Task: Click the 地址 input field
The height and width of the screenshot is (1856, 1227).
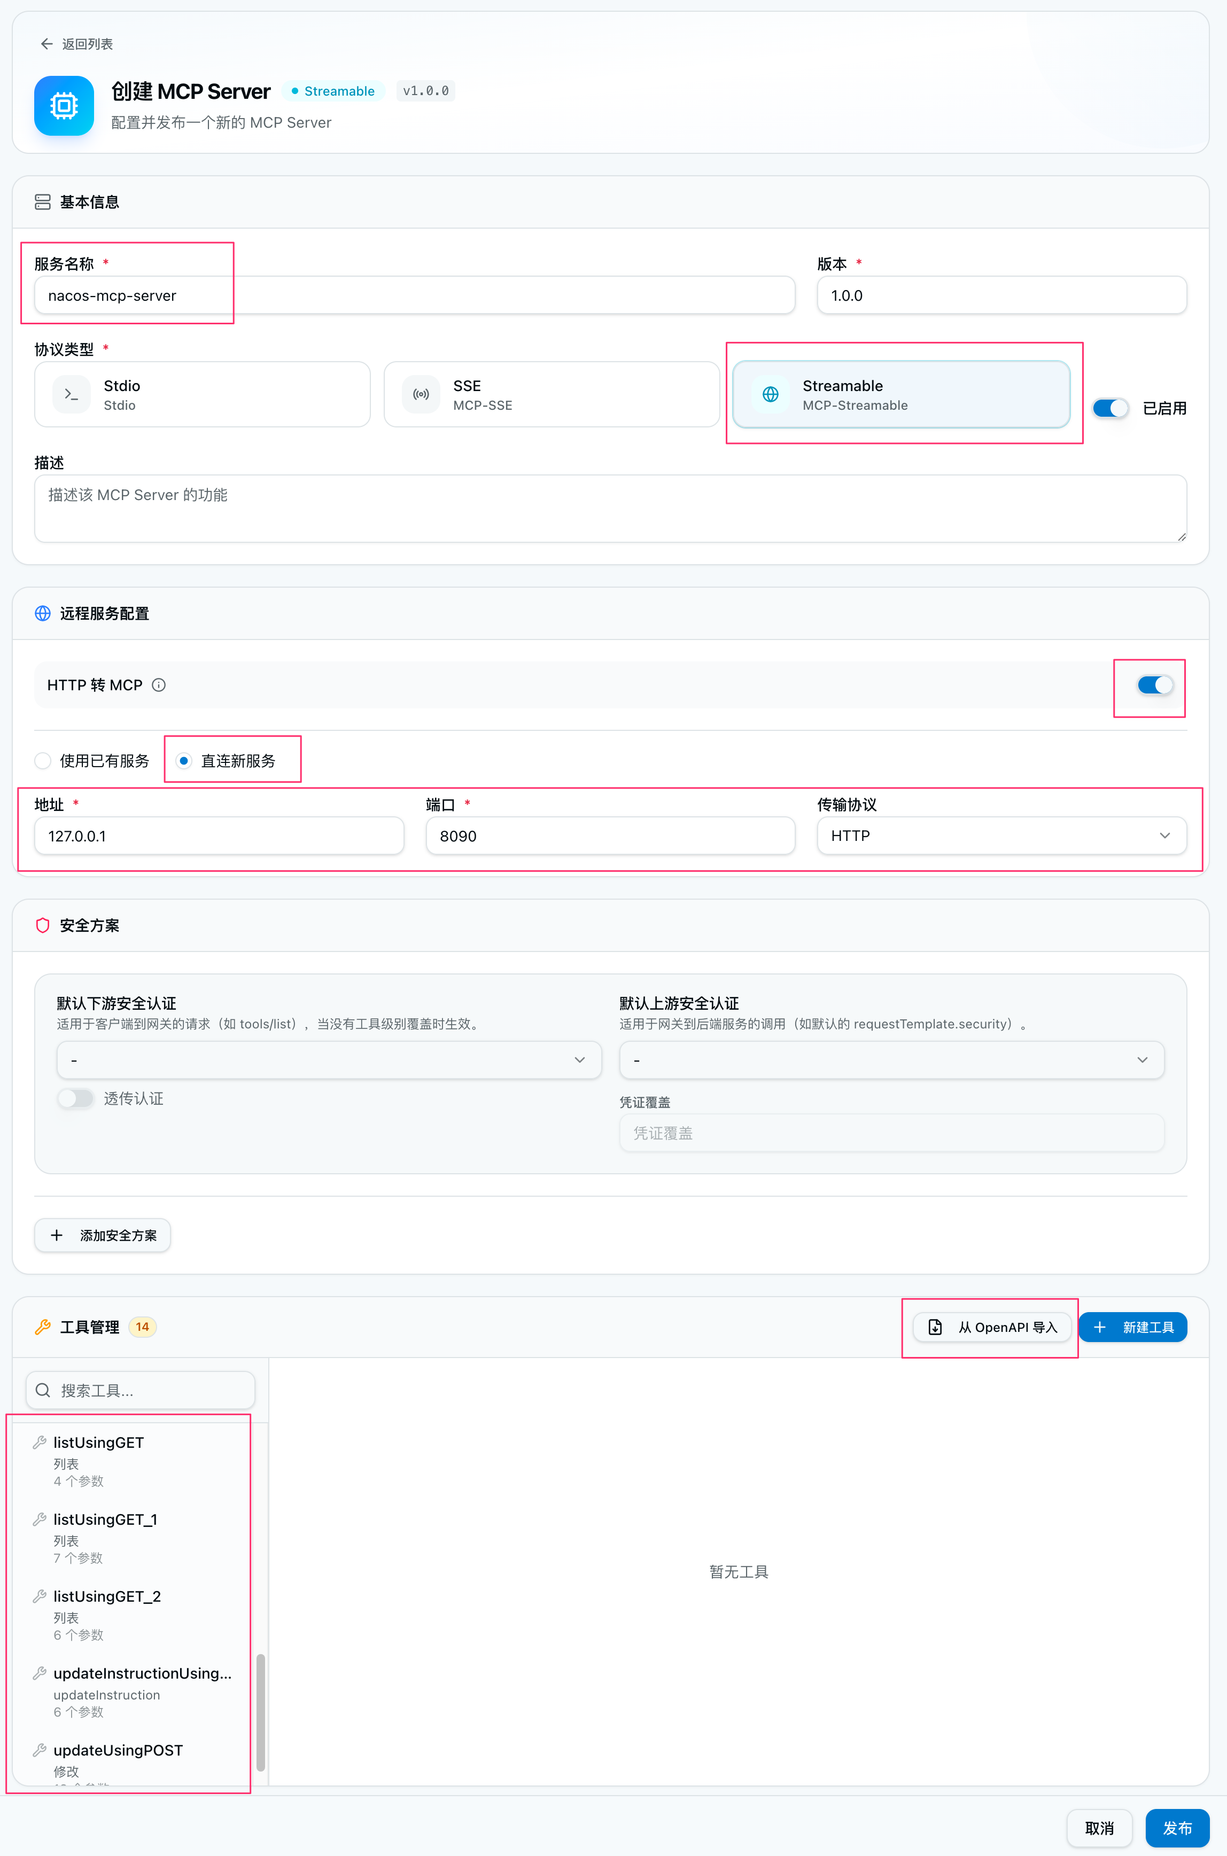Action: click(x=219, y=836)
